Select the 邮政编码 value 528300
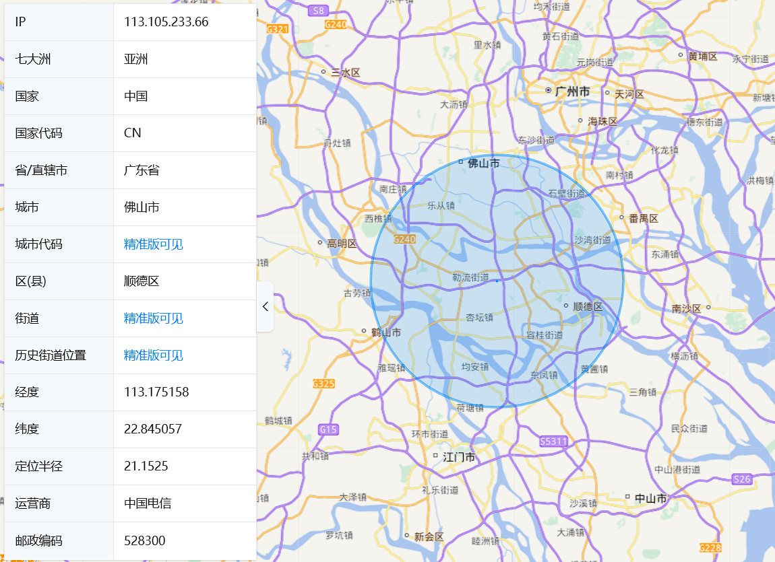Image resolution: width=775 pixels, height=562 pixels. tap(144, 540)
